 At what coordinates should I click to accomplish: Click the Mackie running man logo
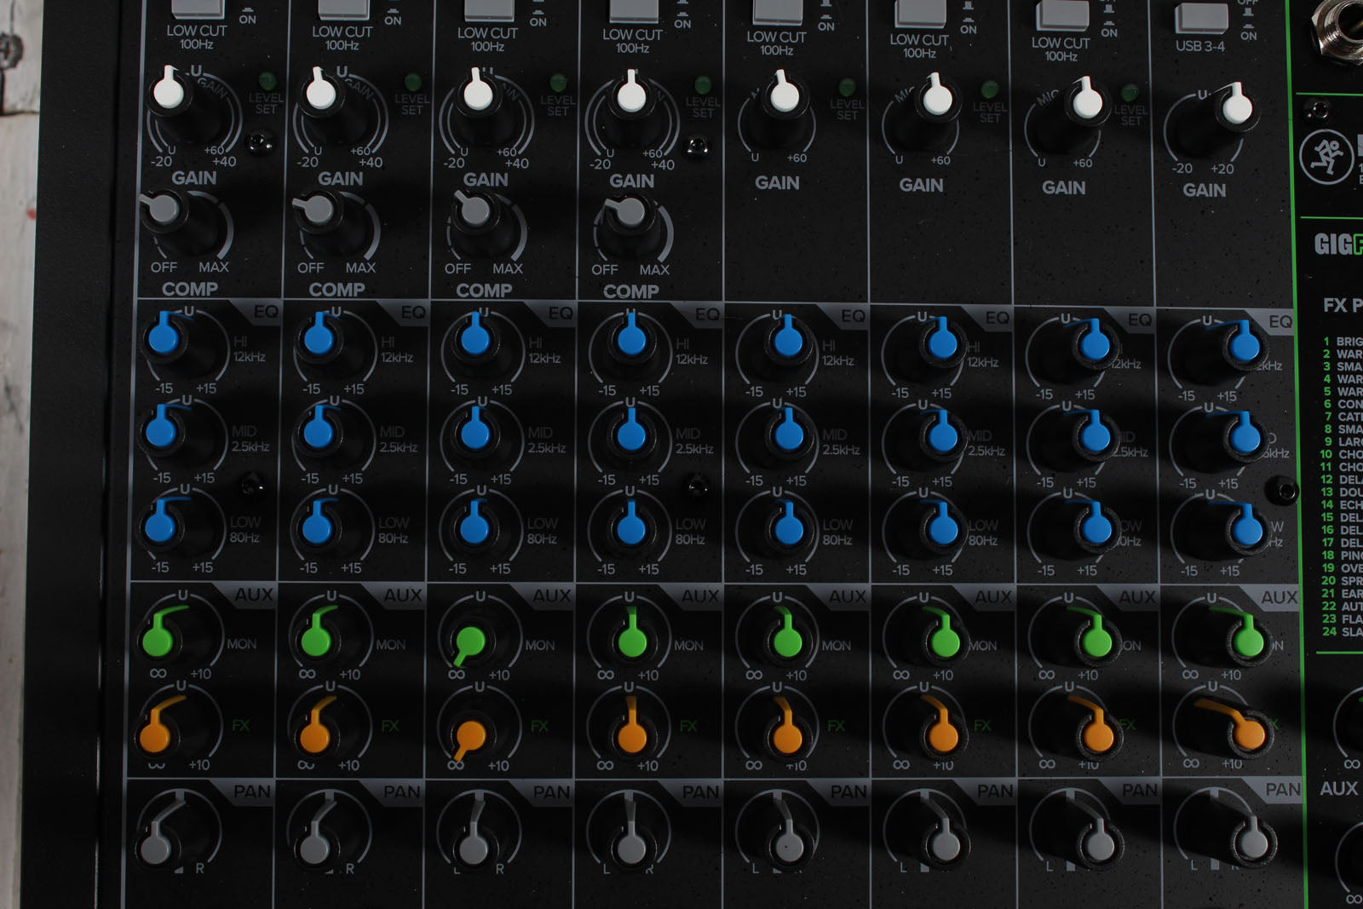click(x=1326, y=157)
